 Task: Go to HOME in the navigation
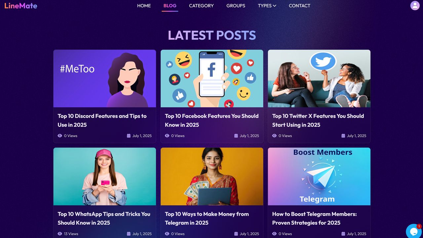pyautogui.click(x=144, y=6)
